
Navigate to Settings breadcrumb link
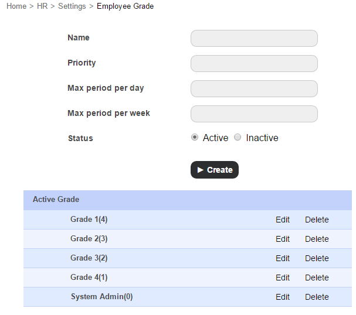72,6
